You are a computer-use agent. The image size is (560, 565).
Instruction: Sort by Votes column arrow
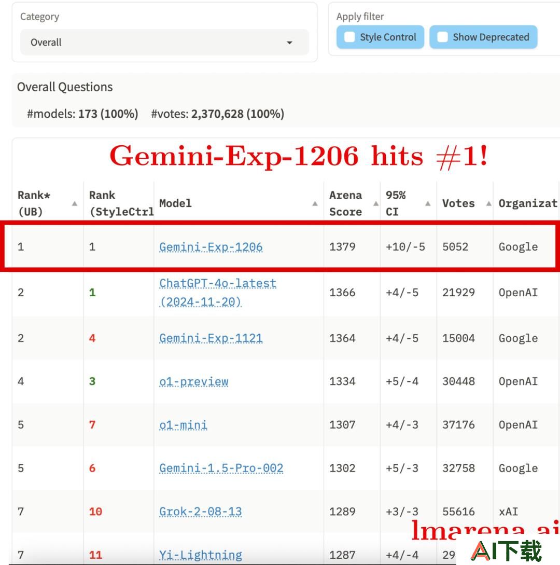click(488, 203)
